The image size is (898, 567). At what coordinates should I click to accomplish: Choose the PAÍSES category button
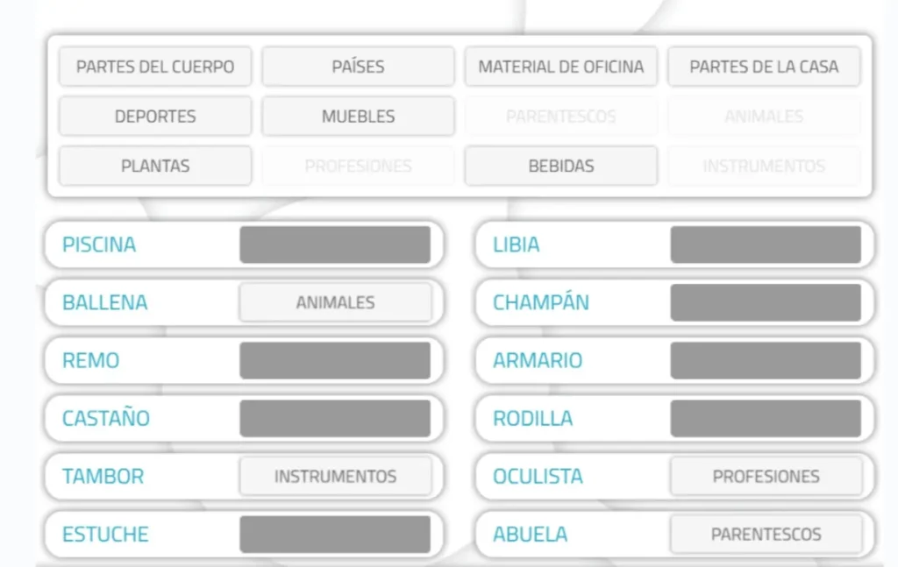click(x=358, y=67)
